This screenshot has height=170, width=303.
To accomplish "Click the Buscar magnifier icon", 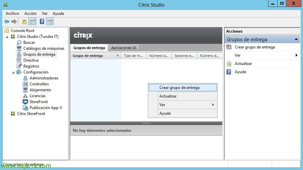I will point(19,42).
